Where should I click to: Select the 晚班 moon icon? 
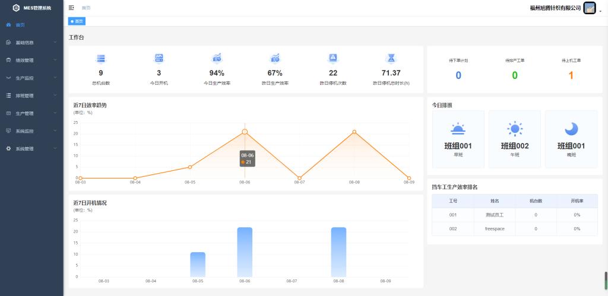click(x=571, y=129)
